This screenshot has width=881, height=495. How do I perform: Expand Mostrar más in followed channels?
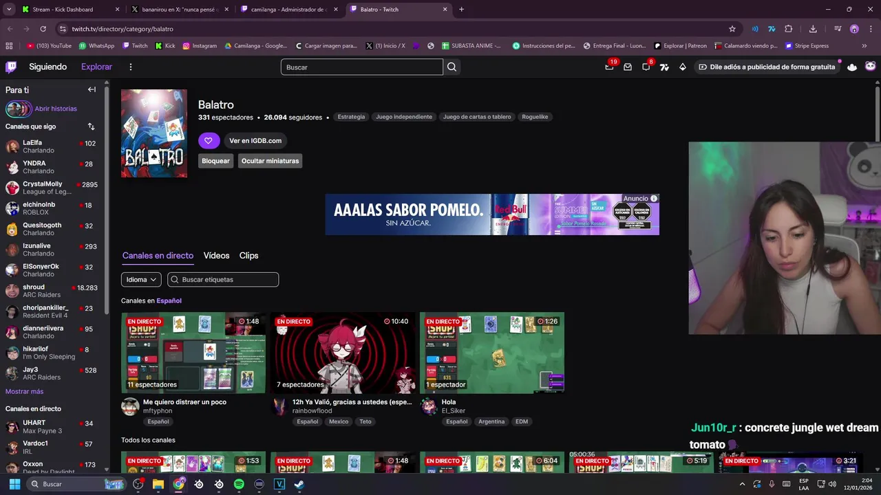coord(24,391)
